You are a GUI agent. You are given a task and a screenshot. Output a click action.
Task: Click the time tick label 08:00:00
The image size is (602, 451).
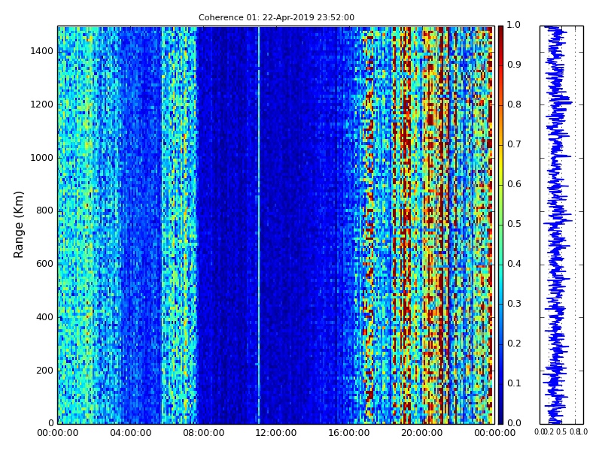203,434
